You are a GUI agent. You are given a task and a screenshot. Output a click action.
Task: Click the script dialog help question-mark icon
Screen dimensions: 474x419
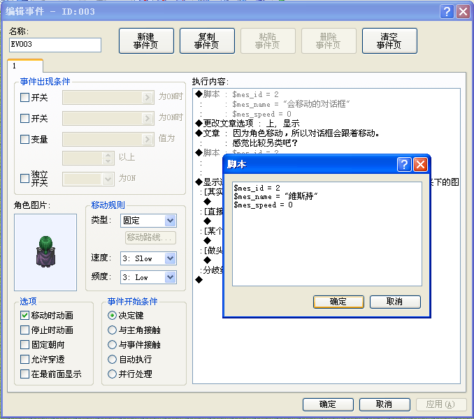404,165
